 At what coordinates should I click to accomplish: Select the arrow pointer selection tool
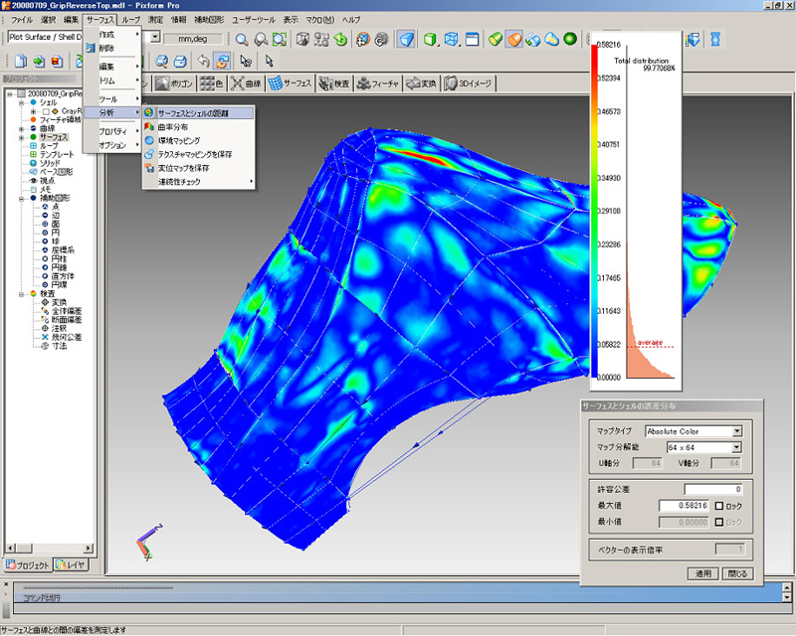click(270, 61)
